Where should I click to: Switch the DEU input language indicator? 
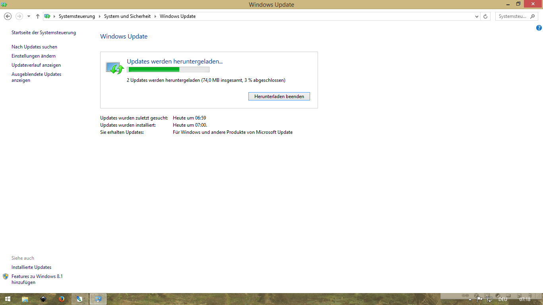pyautogui.click(x=502, y=299)
